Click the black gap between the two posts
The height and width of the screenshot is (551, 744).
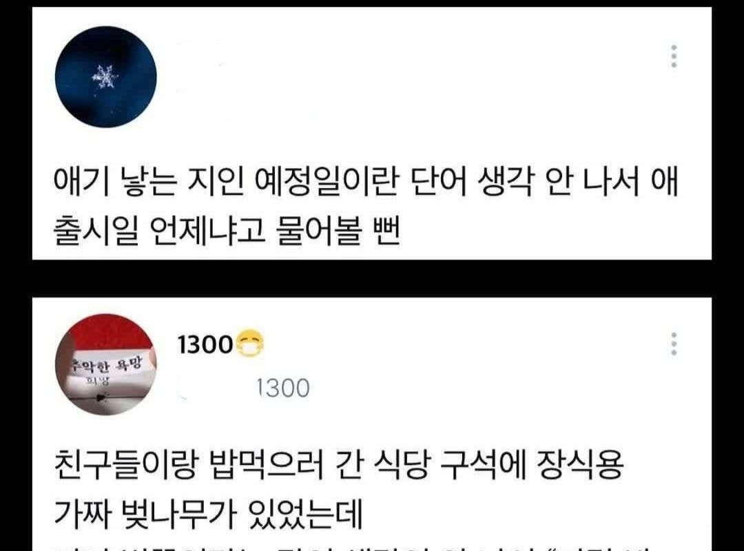click(372, 278)
